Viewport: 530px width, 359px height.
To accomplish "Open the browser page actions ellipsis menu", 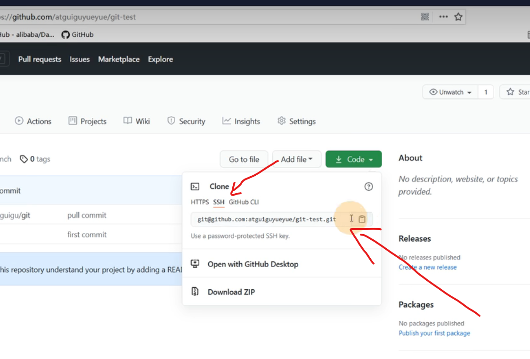I will point(443,17).
